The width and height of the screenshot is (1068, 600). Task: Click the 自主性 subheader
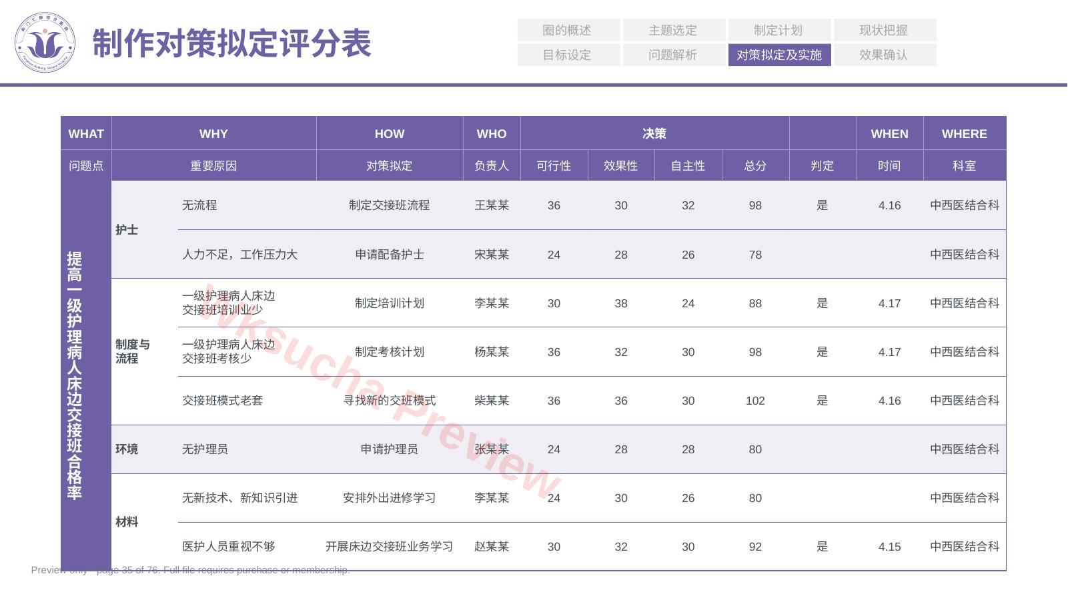pyautogui.click(x=688, y=165)
